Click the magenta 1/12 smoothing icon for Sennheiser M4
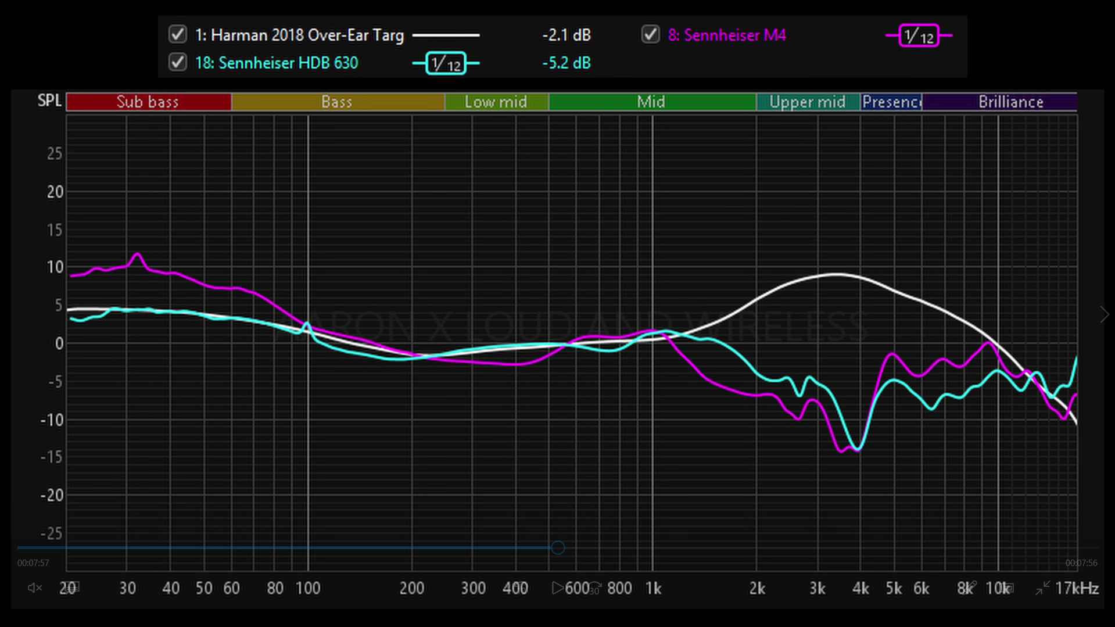 click(x=919, y=35)
